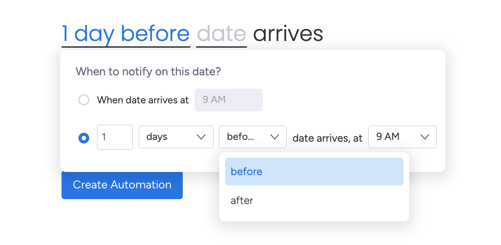This screenshot has height=245, width=501.
Task: Select the radio button beside the number field
Action: pos(84,138)
